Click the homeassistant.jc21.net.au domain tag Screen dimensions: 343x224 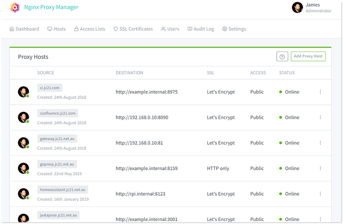point(63,190)
